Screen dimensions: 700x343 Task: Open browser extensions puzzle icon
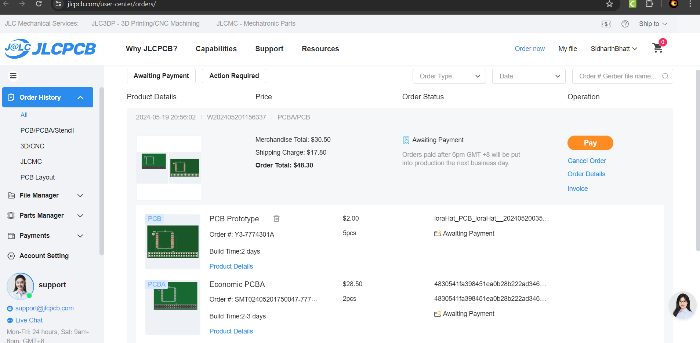click(x=649, y=4)
